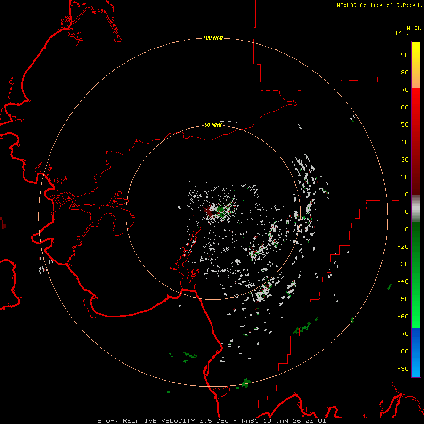
Task: Click the yellow top segment of the color bar
Action: [416, 65]
